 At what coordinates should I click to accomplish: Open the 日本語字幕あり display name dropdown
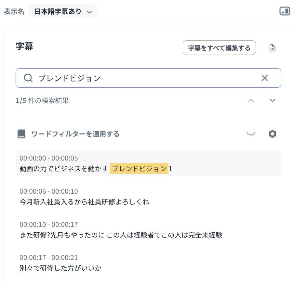[x=63, y=11]
